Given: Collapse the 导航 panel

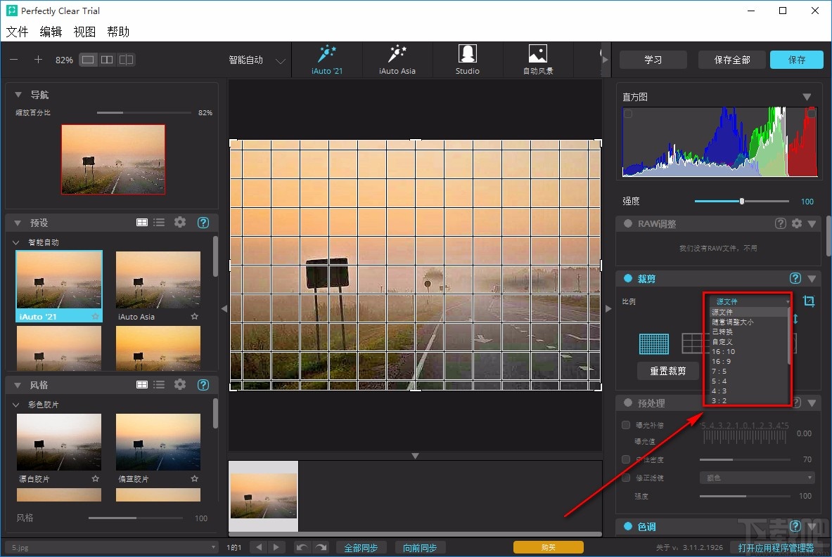Looking at the screenshot, I should (18, 95).
